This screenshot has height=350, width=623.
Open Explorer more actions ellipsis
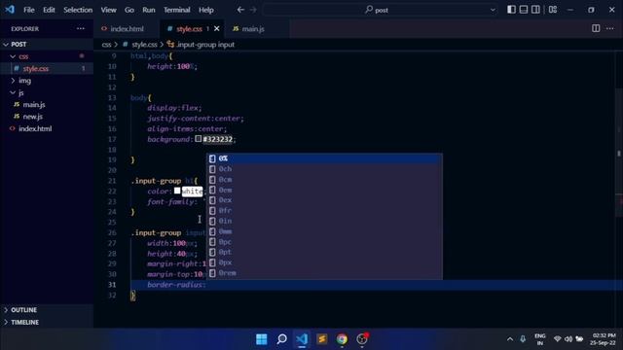81,28
